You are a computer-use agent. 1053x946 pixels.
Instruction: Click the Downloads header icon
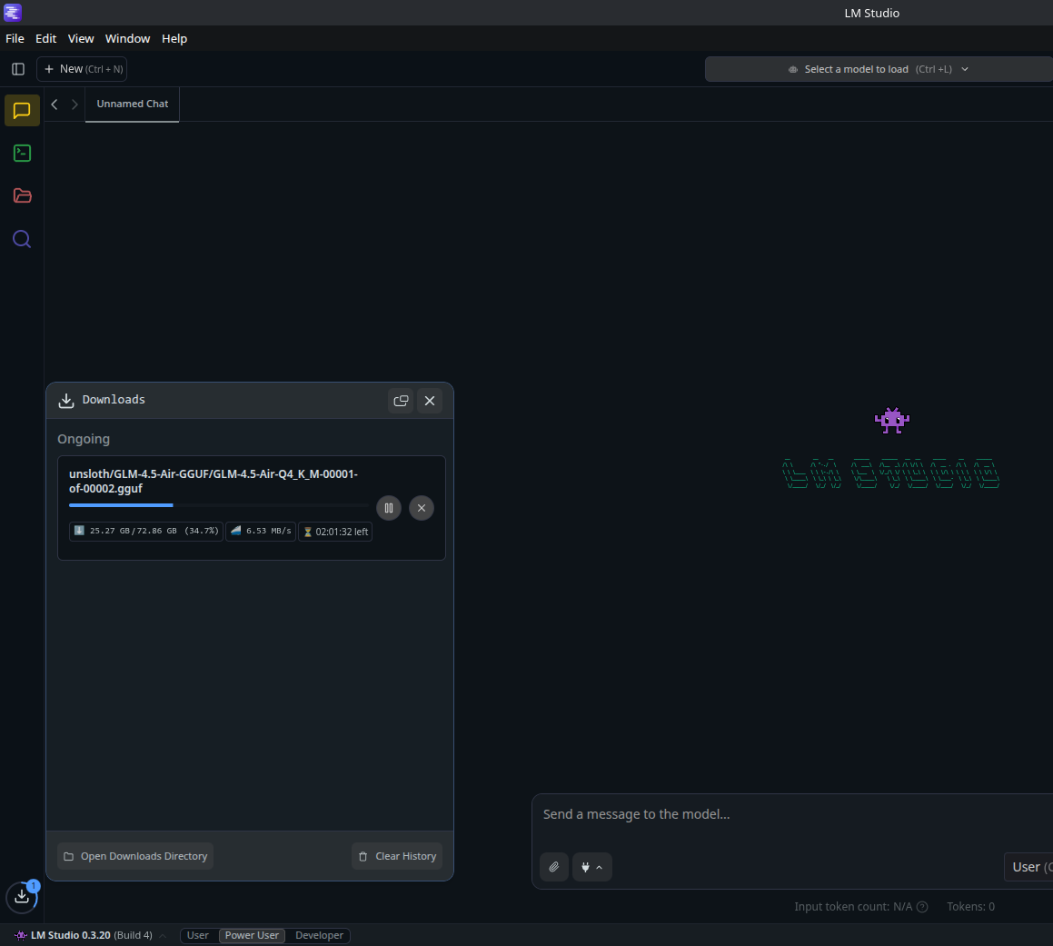pos(65,401)
